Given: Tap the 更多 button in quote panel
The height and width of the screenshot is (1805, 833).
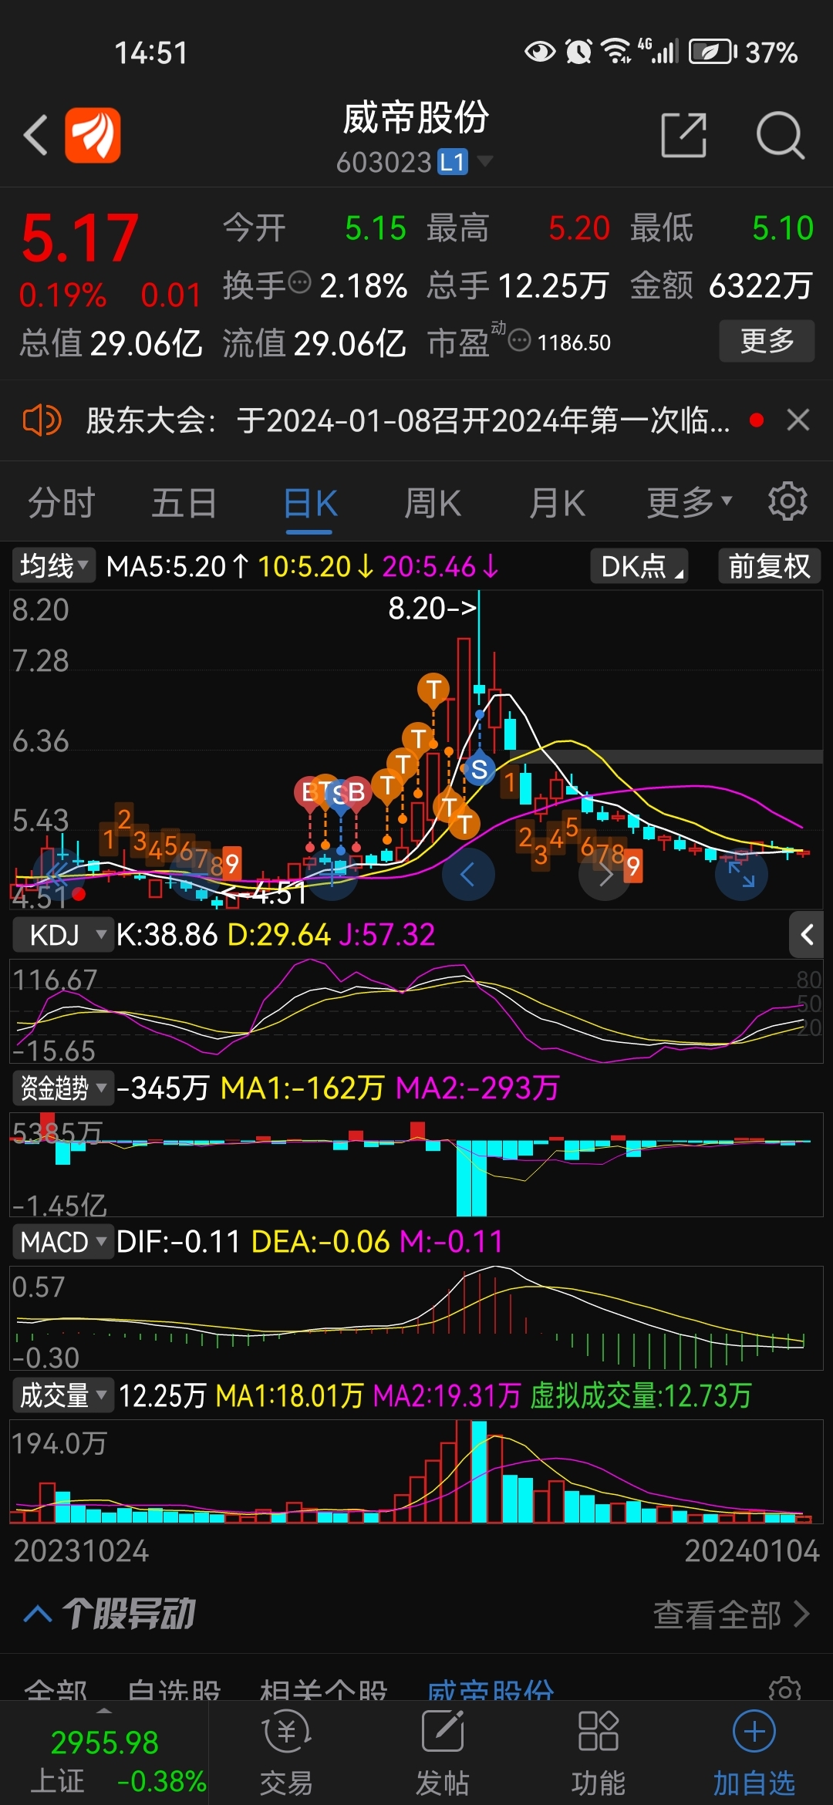Looking at the screenshot, I should (x=767, y=341).
